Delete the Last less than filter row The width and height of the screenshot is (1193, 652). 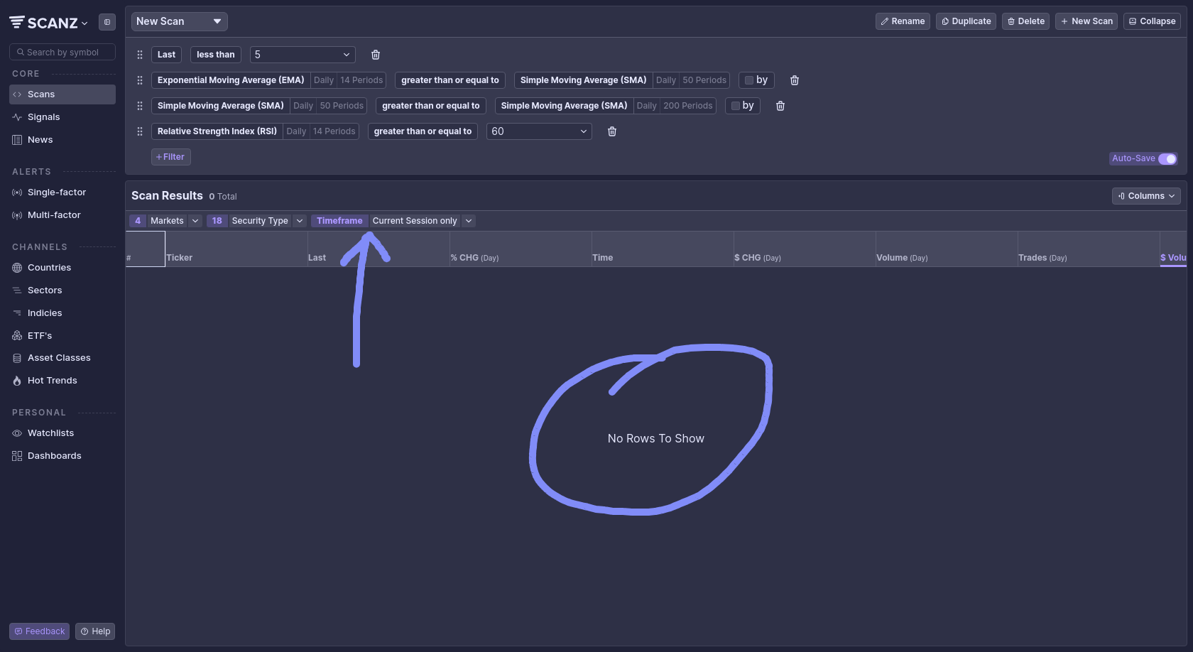point(376,55)
